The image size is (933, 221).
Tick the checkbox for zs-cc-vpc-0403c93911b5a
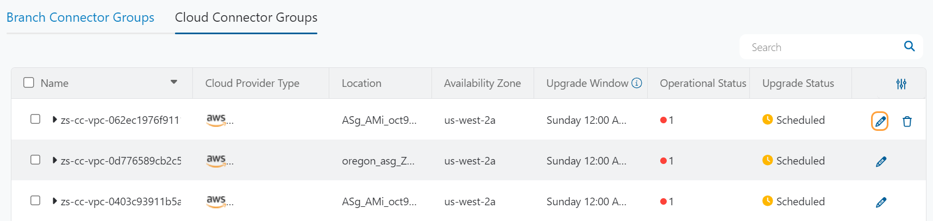click(35, 200)
